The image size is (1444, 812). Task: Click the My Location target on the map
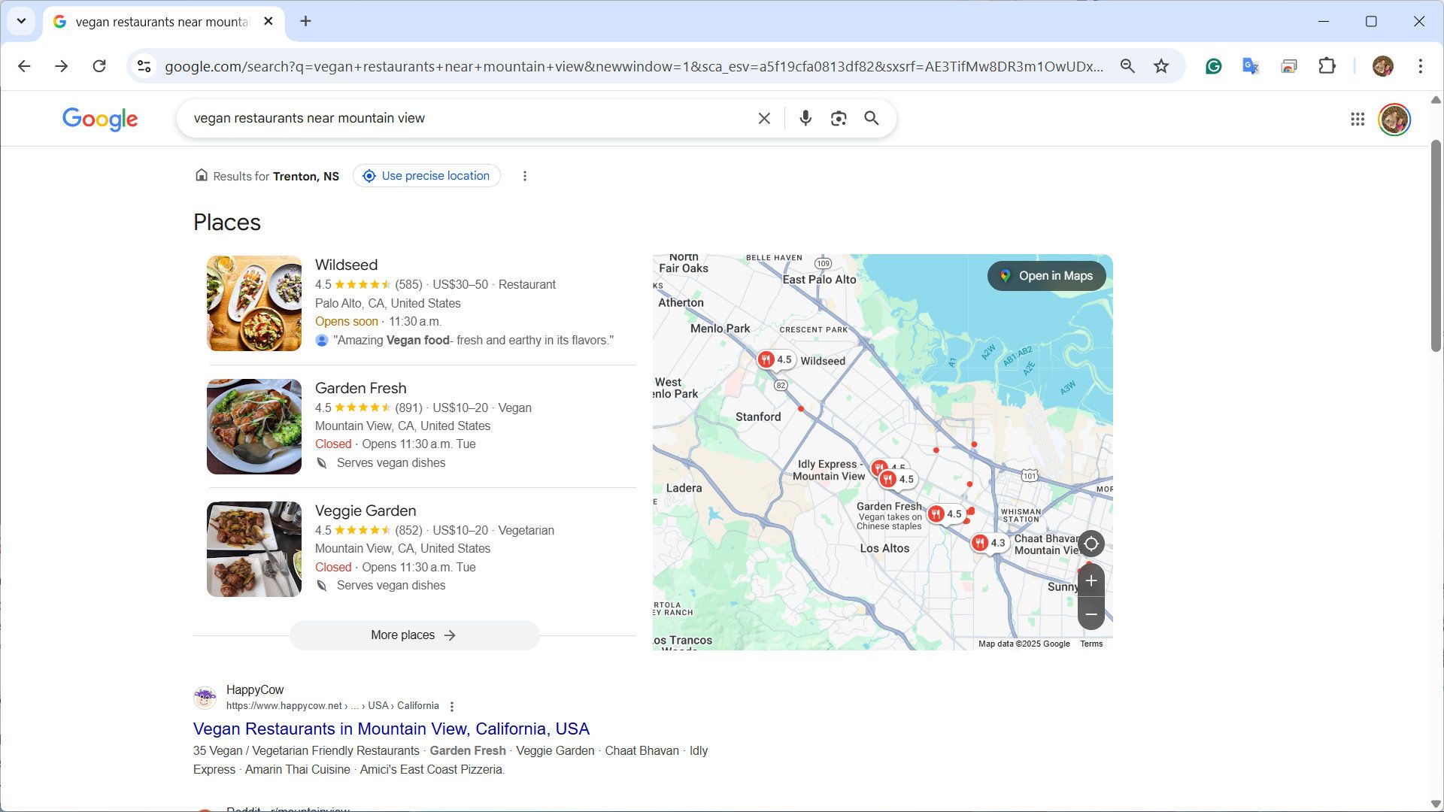point(1091,544)
